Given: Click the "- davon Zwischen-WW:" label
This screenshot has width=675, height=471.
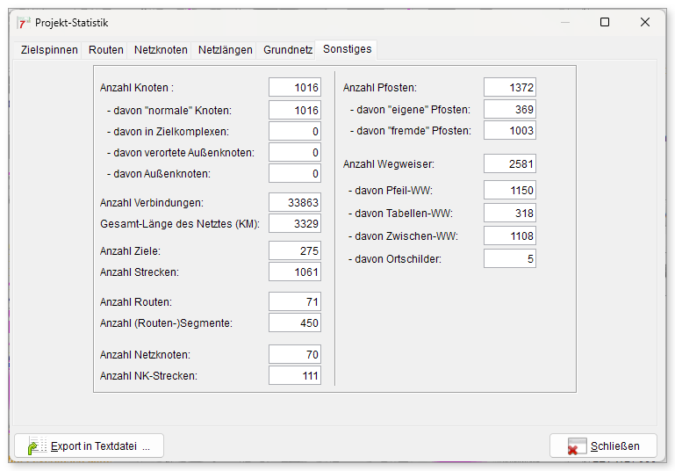Looking at the screenshot, I should (403, 236).
